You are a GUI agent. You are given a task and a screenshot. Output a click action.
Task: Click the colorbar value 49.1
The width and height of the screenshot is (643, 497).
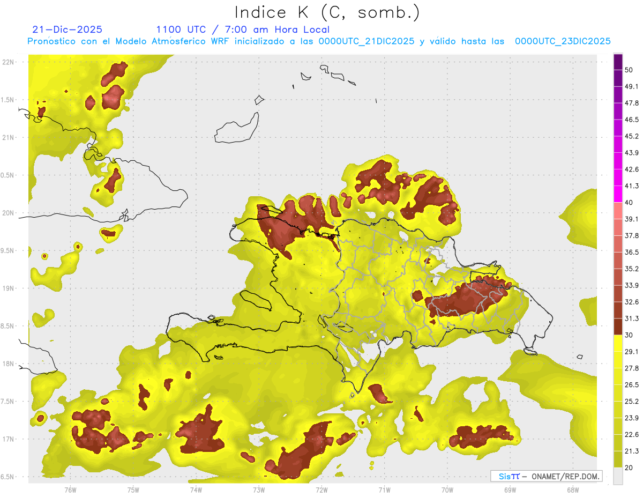(x=632, y=86)
